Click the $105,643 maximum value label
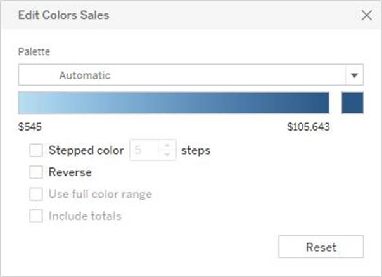382x277 pixels. pyautogui.click(x=308, y=127)
